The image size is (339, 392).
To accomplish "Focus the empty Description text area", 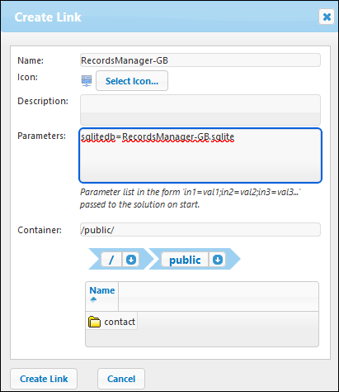I will [200, 110].
